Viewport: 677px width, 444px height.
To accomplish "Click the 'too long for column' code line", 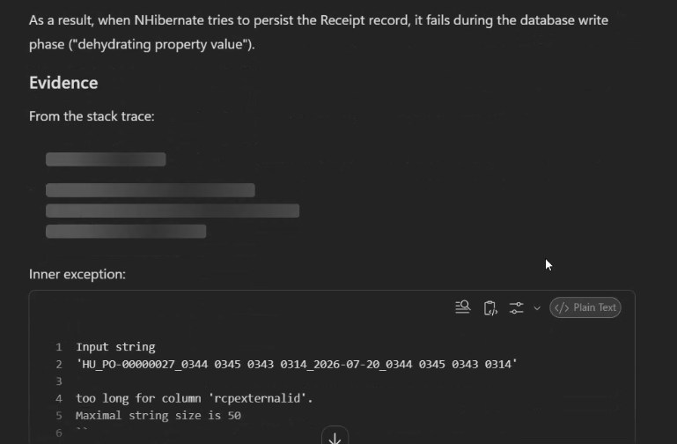I will (x=195, y=398).
